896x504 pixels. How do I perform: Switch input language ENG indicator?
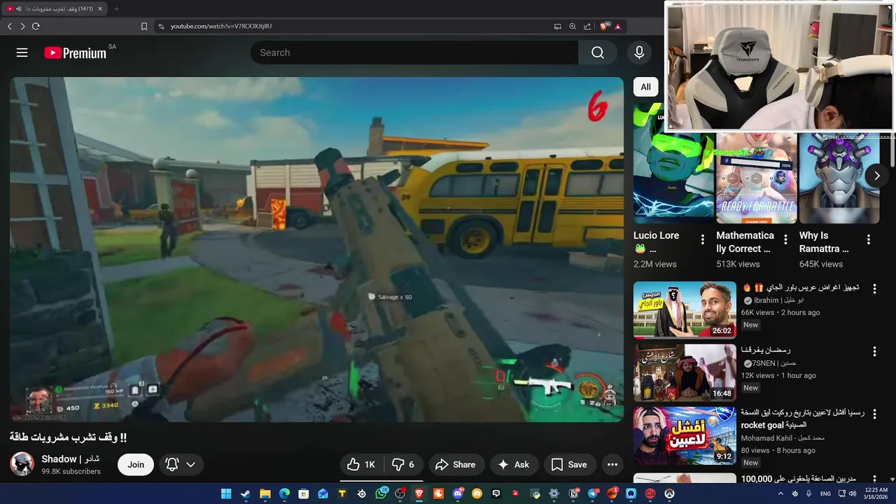pyautogui.click(x=825, y=493)
